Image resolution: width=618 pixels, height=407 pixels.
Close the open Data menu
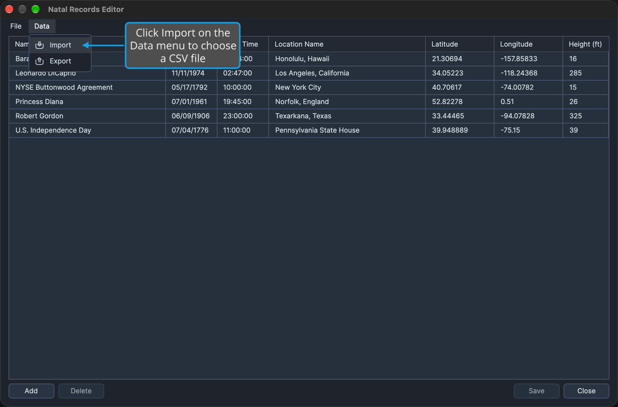point(42,26)
